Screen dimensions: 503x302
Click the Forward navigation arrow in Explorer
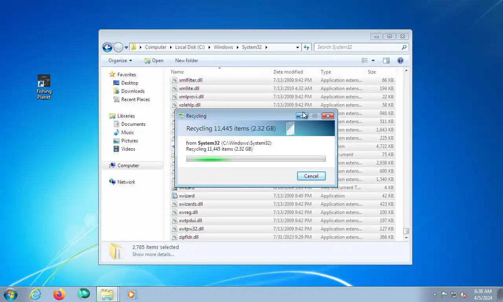[118, 47]
